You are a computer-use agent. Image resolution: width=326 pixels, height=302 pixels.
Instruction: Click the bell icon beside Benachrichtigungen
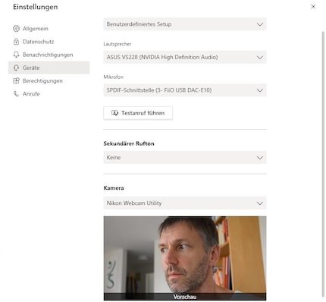click(16, 55)
